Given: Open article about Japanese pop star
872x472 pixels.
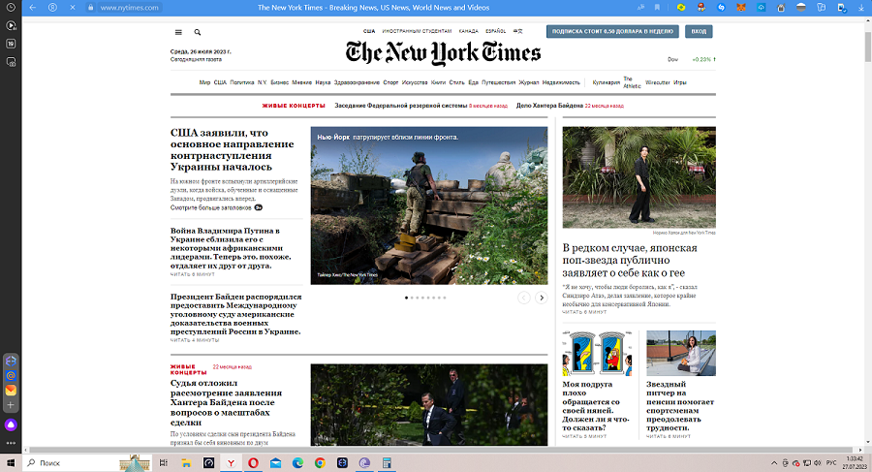Looking at the screenshot, I should click(630, 260).
